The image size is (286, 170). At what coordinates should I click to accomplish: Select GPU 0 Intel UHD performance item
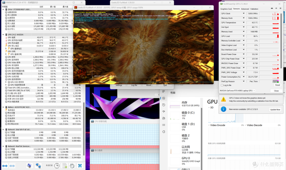185,161
